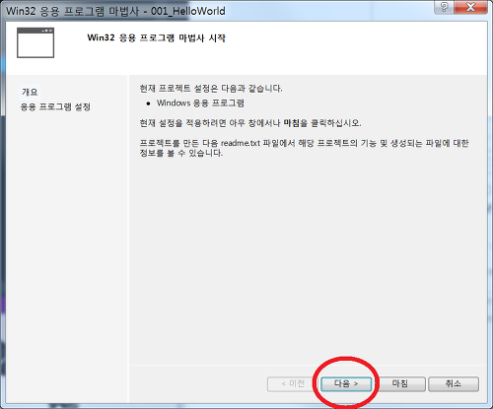Click the 취소 (Cancel) button
The width and height of the screenshot is (493, 409).
454,383
